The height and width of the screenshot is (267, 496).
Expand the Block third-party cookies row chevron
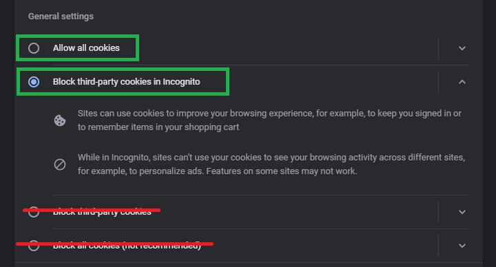(x=462, y=212)
